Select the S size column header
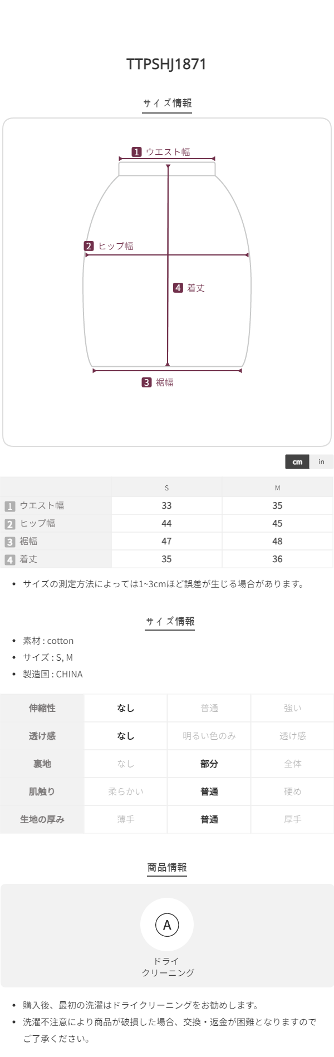334x1057 pixels. [x=166, y=488]
